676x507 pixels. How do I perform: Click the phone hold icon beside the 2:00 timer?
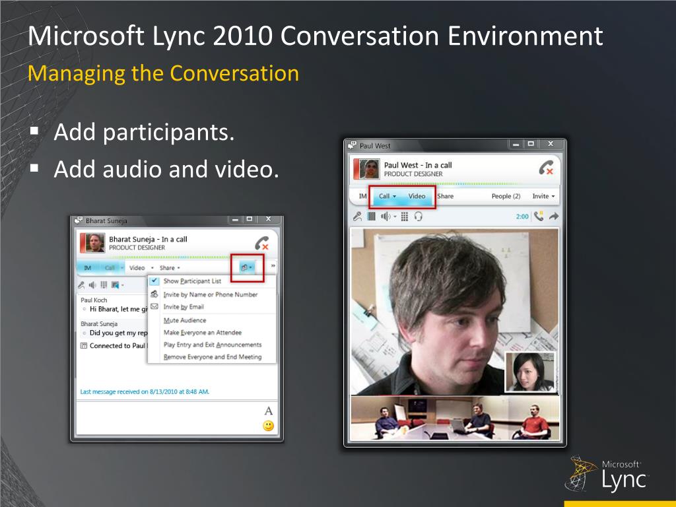click(539, 216)
